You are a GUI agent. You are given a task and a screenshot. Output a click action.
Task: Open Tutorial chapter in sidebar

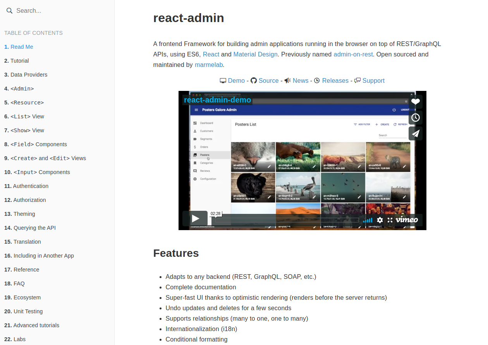point(17,61)
